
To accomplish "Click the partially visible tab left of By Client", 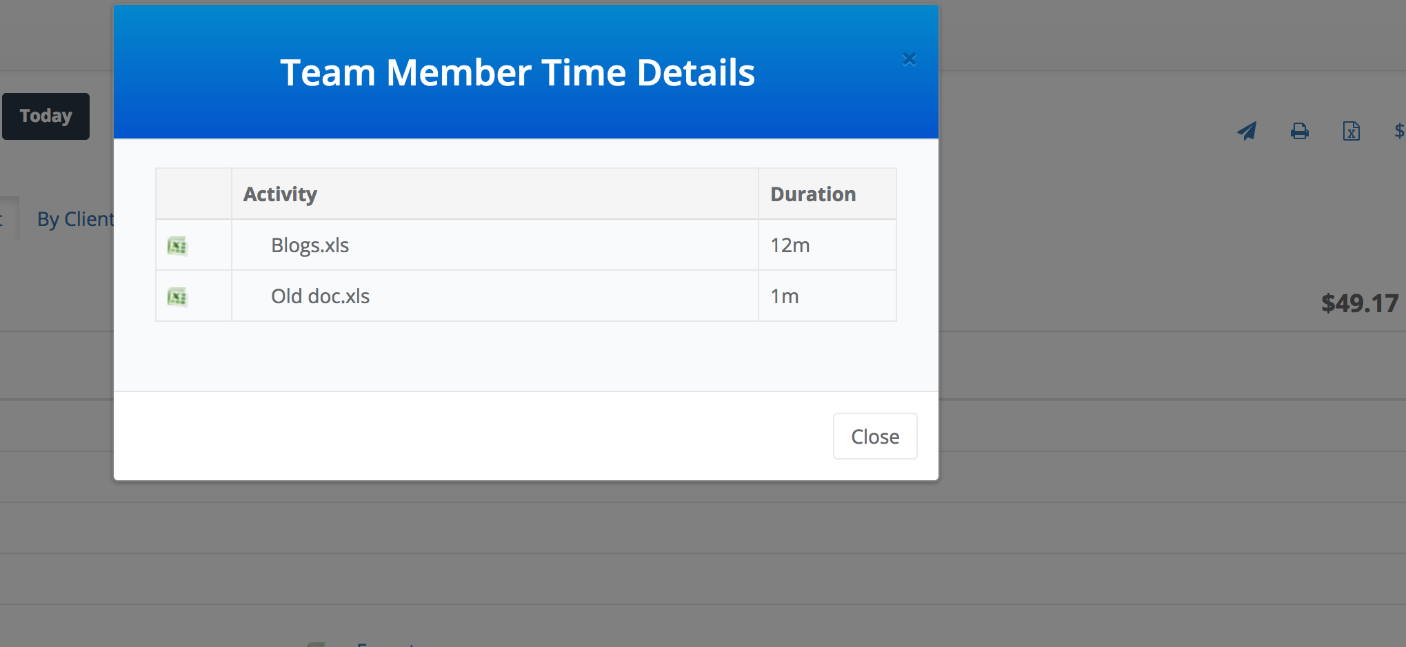I will 7,219.
